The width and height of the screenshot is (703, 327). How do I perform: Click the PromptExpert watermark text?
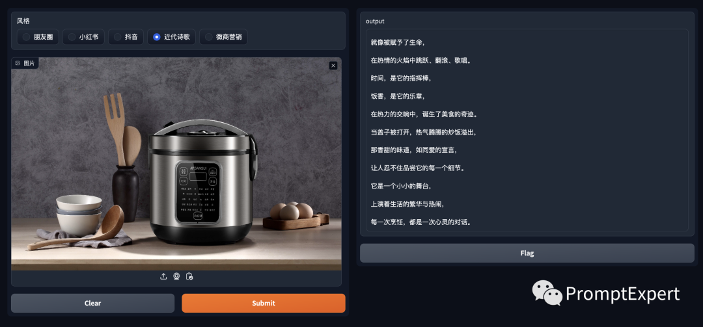coord(623,294)
